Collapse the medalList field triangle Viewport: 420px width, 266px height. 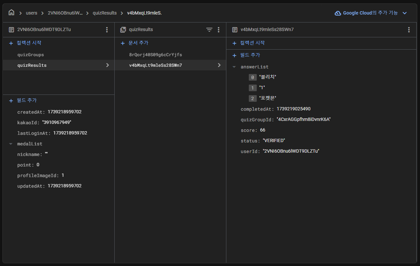pos(11,144)
